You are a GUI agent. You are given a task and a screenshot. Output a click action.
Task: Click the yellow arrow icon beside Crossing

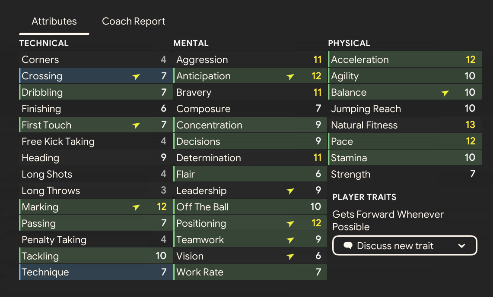tap(137, 76)
